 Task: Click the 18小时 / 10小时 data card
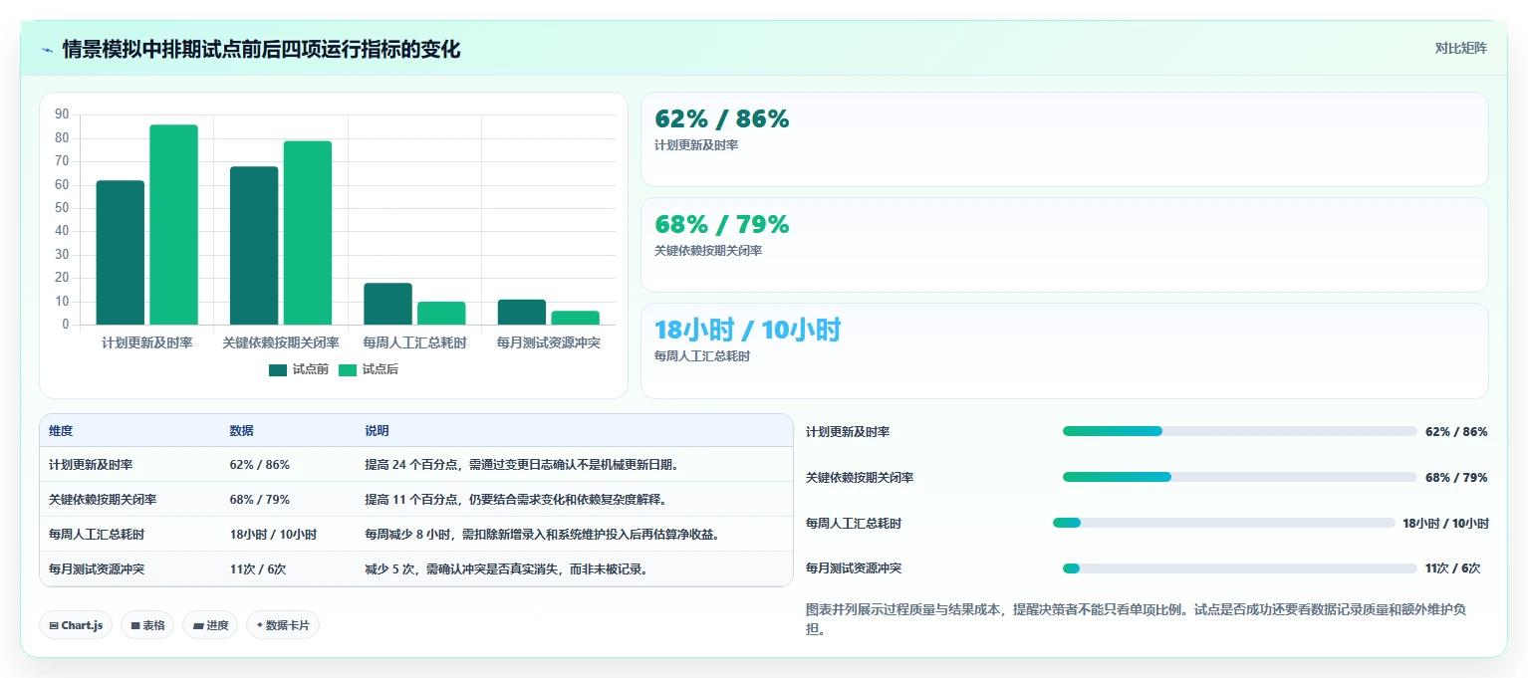(x=1064, y=350)
